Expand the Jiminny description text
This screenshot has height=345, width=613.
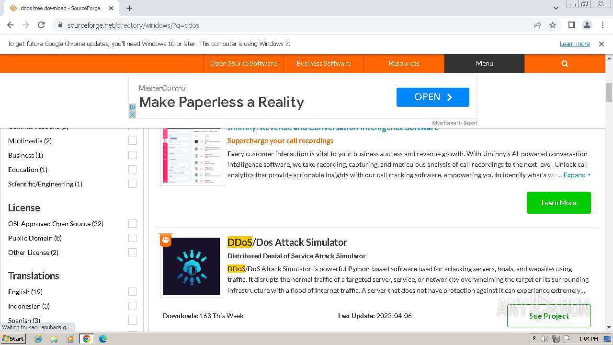(577, 175)
